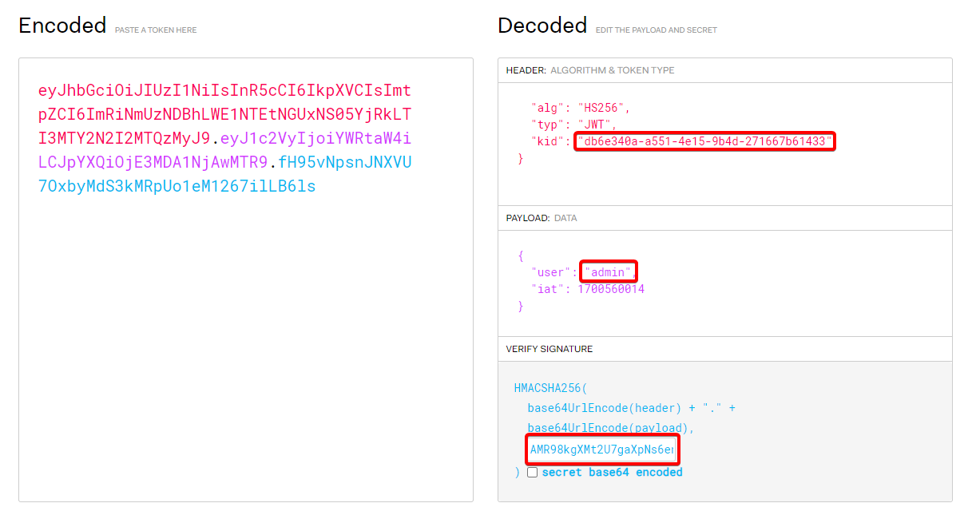Click the Encoded heading
Image resolution: width=972 pixels, height=507 pixels.
pyautogui.click(x=62, y=26)
